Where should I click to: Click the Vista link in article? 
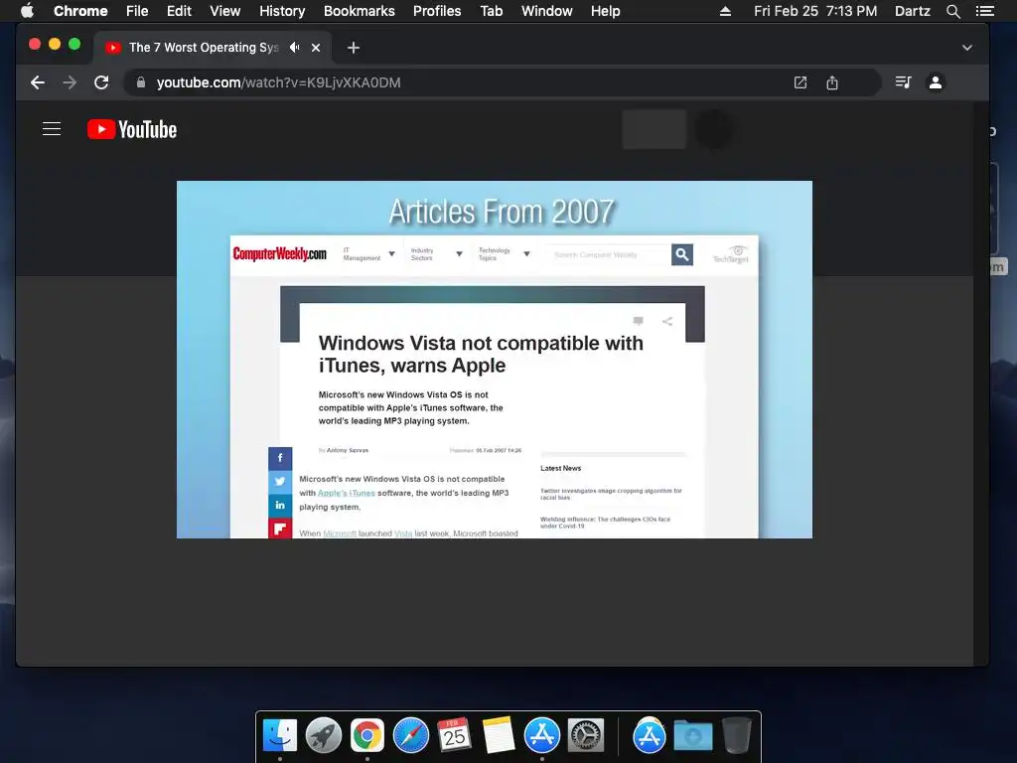pyautogui.click(x=403, y=534)
